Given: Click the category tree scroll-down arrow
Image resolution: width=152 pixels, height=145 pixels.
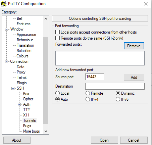Looking at the screenshot, I should pos(46,131).
